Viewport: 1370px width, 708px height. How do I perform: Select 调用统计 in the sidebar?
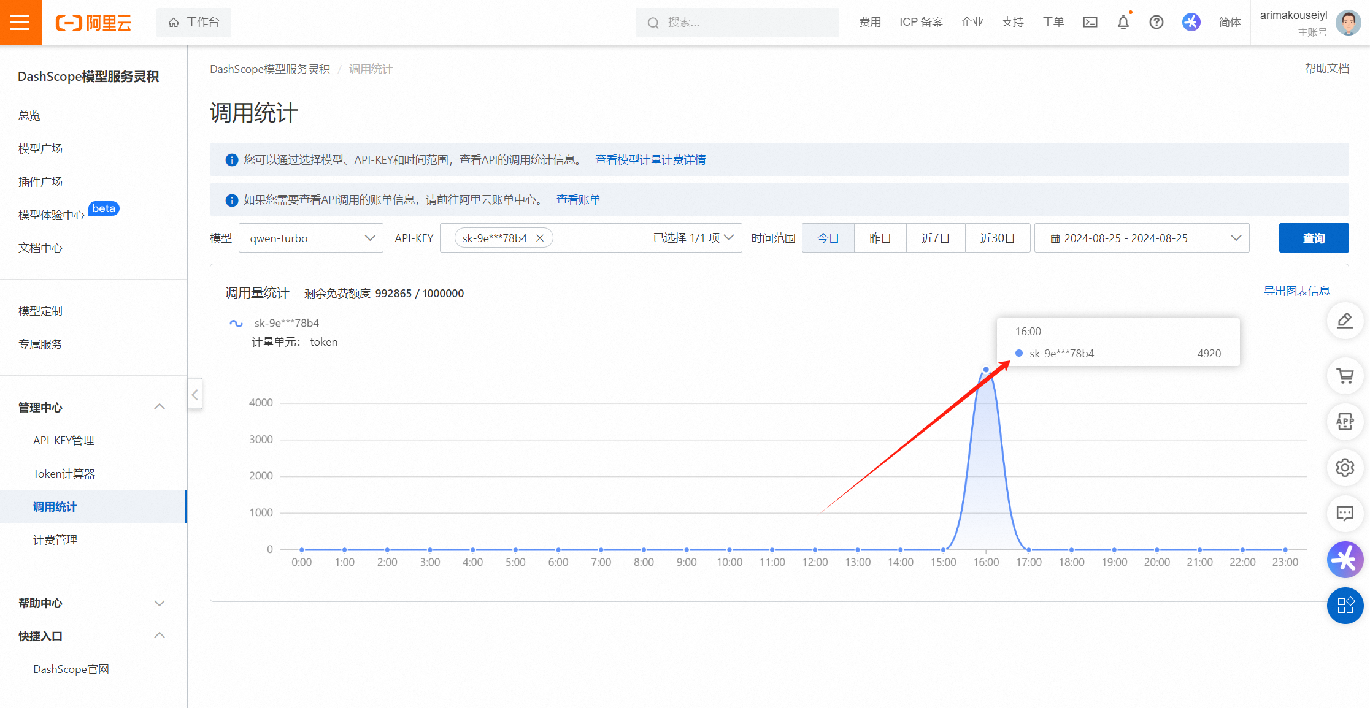[93, 506]
